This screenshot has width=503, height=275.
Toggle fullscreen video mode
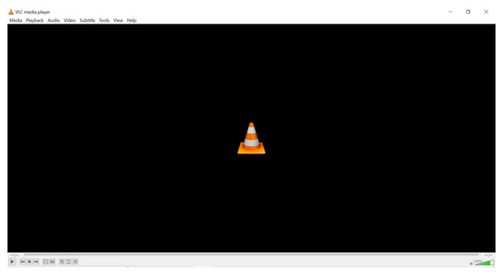pos(45,262)
